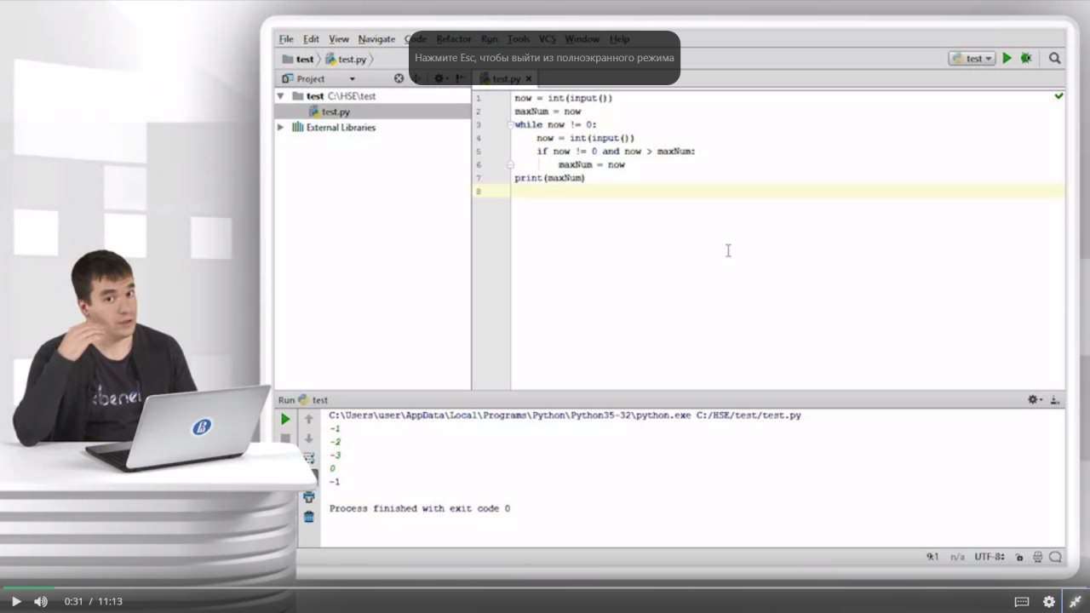The image size is (1090, 613).
Task: Hide the Run tool window
Action: tap(1055, 399)
